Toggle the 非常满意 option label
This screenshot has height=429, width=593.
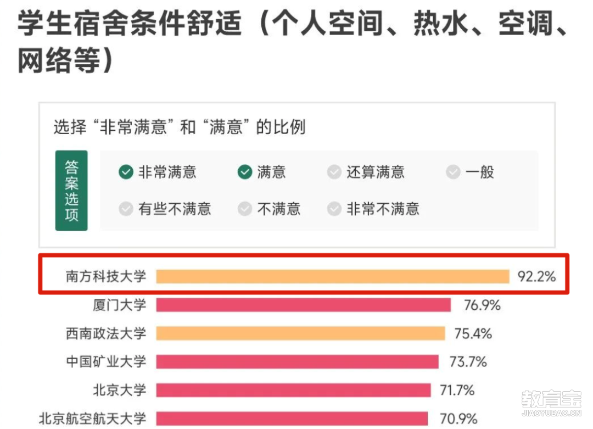tap(167, 172)
